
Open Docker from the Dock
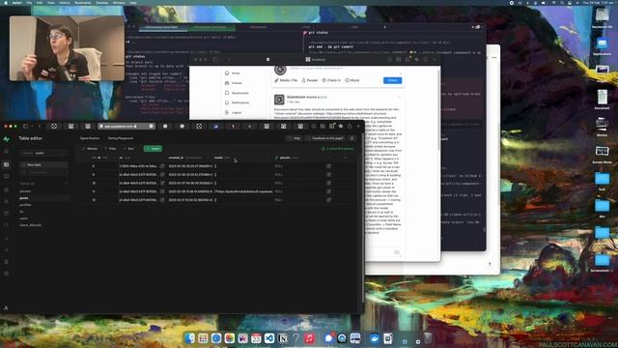(x=374, y=338)
